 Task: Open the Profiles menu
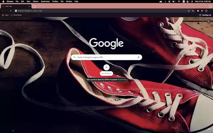pyautogui.click(x=55, y=1)
